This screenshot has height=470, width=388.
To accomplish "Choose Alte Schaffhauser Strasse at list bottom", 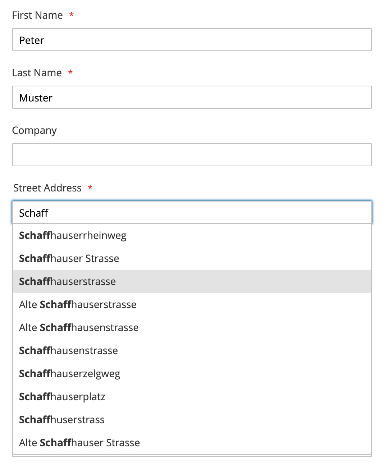I will coord(192,443).
